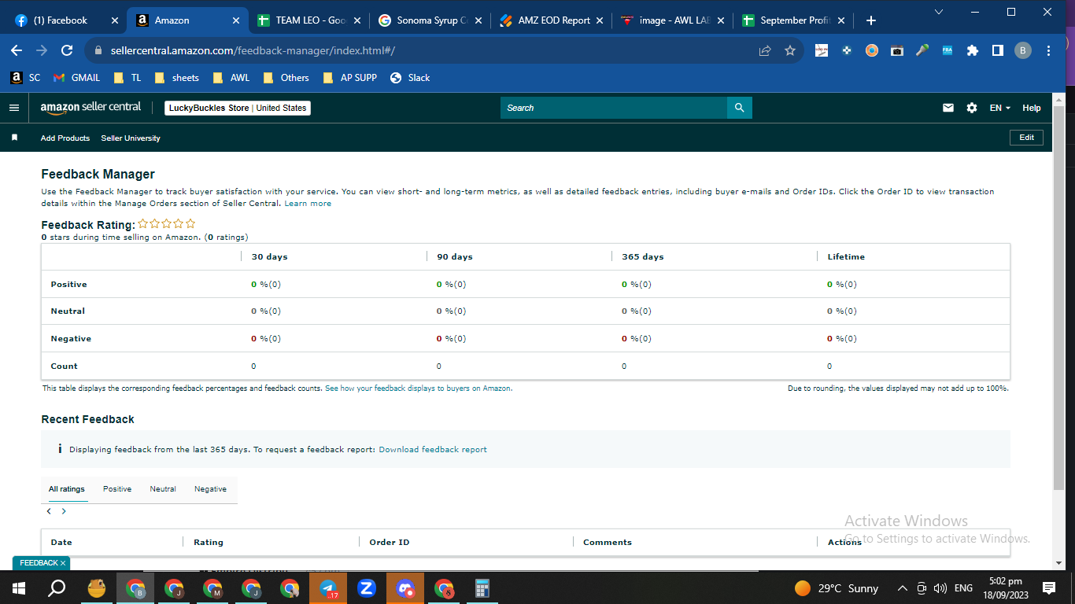
Task: Show next feedback page with right chevron
Action: click(x=64, y=511)
